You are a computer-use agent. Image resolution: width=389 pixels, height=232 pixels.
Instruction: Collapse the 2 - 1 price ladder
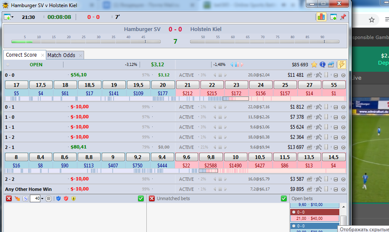pyautogui.click(x=336, y=147)
